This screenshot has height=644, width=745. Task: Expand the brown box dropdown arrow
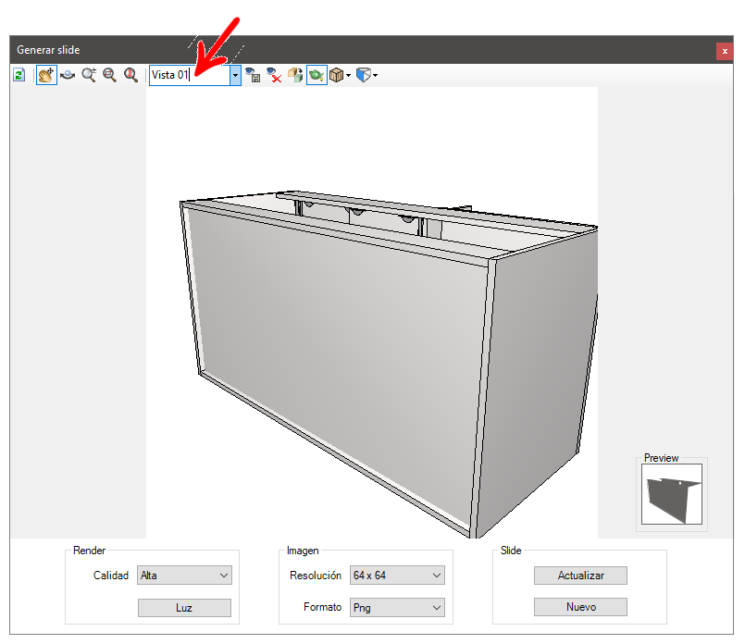348,76
